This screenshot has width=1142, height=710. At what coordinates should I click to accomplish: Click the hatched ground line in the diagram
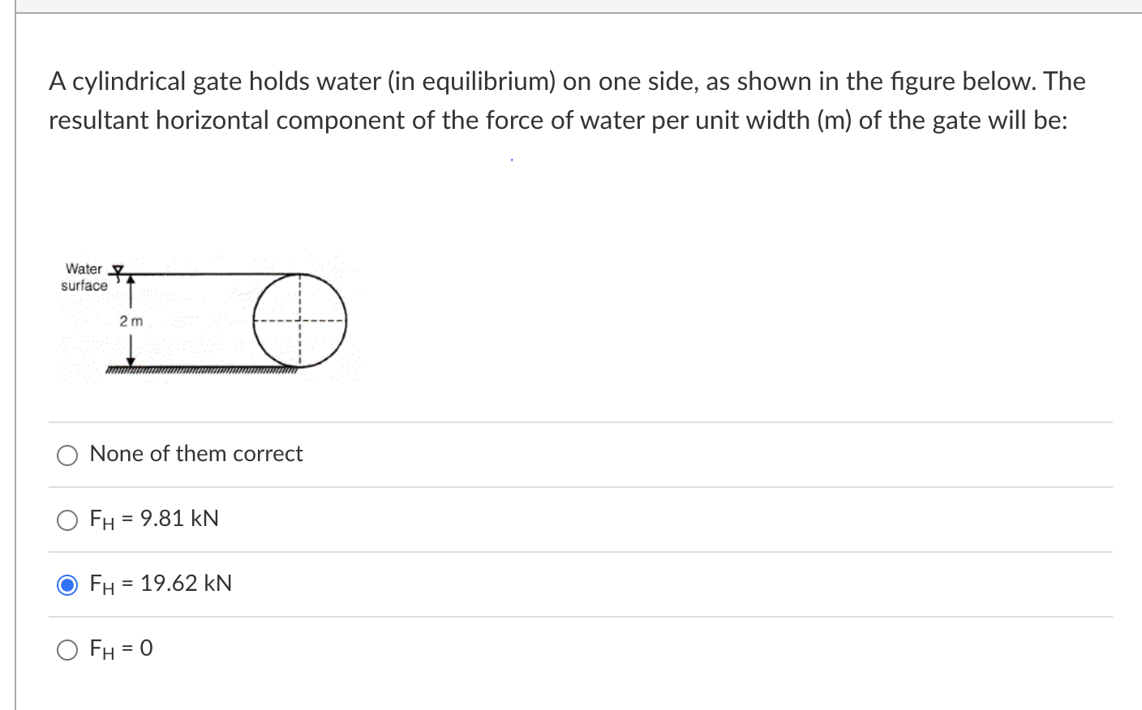tap(203, 370)
